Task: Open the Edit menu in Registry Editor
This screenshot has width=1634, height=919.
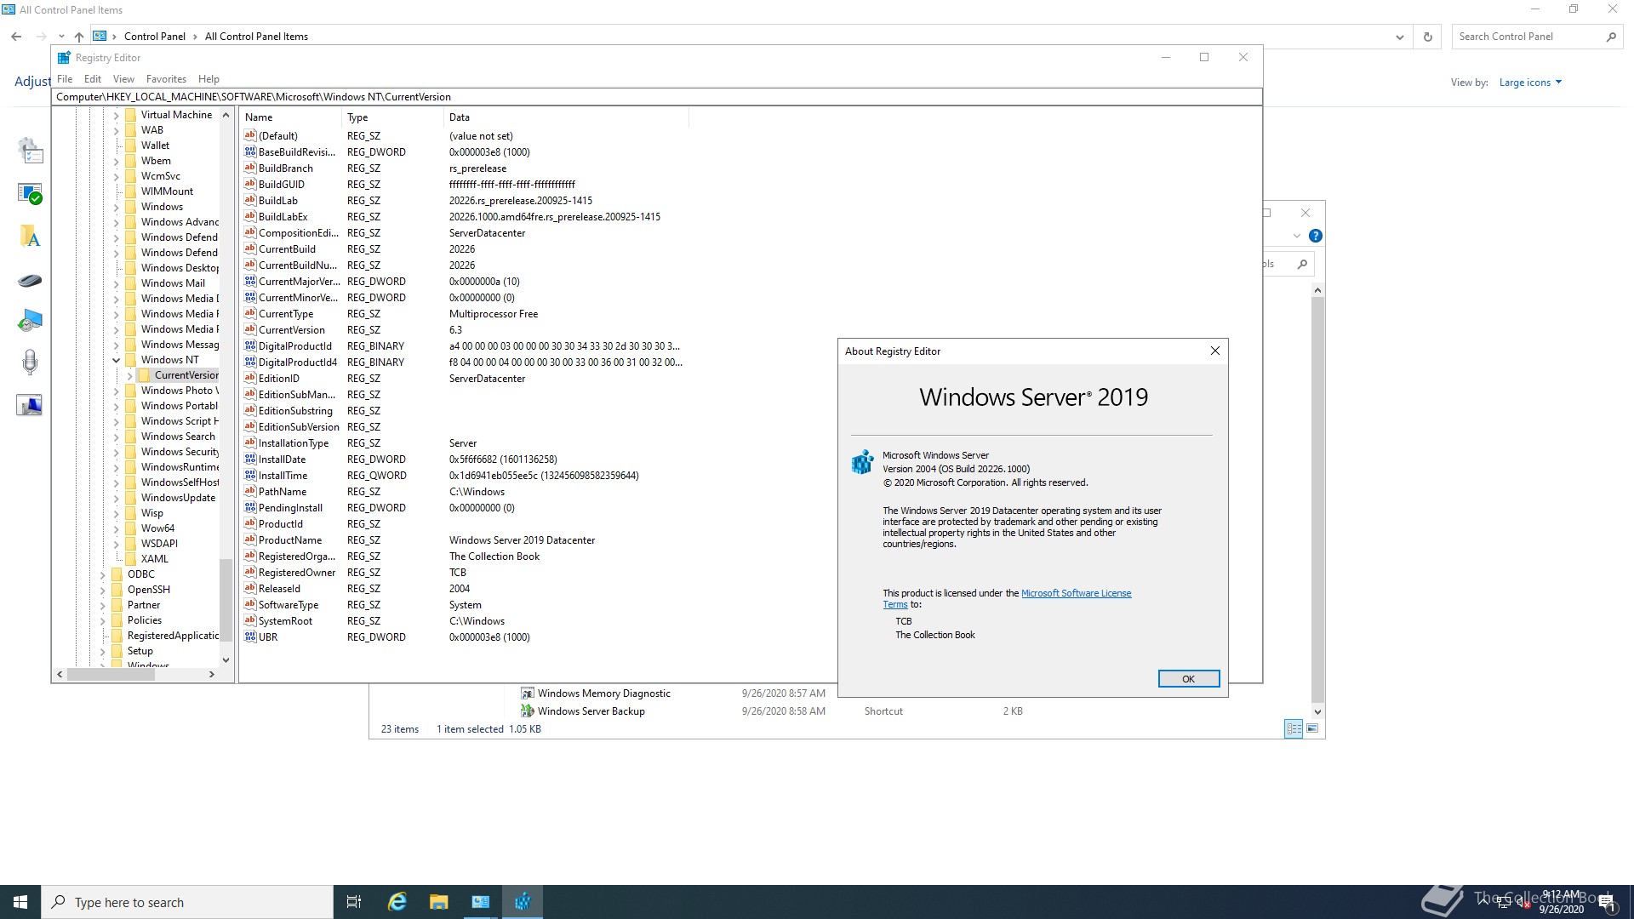Action: pos(93,79)
